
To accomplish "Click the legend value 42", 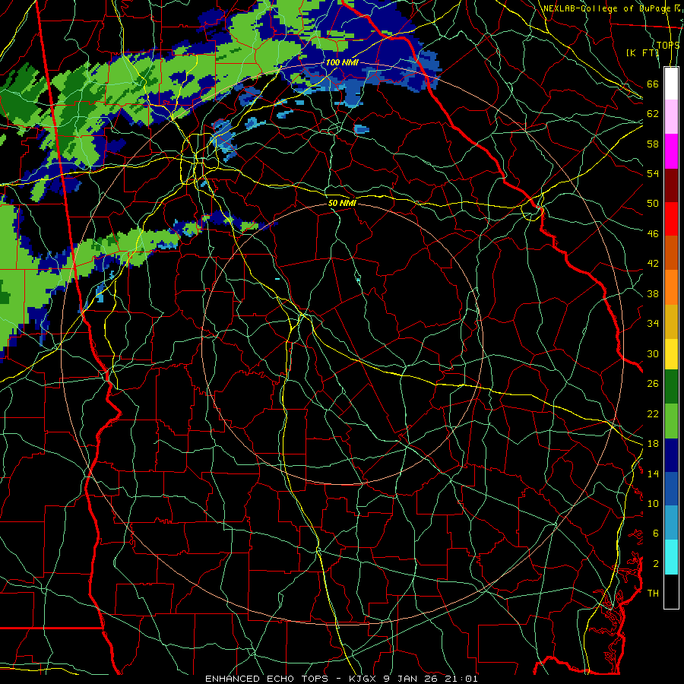I will [x=653, y=264].
